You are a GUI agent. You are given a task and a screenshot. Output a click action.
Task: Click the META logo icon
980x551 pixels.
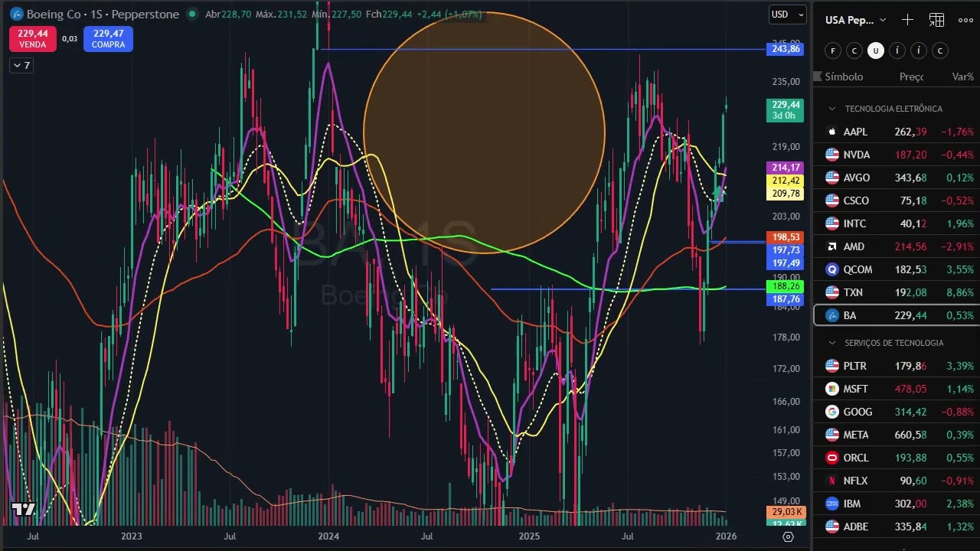[x=832, y=435]
